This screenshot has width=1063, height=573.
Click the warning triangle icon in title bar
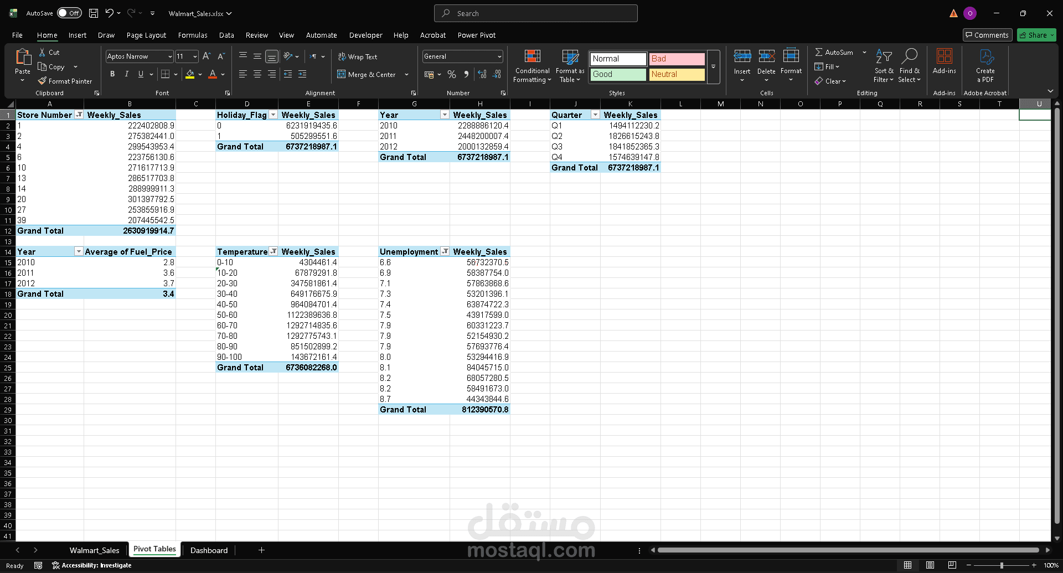pos(953,13)
